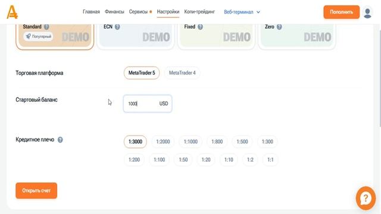Click the Популярный badge on Standard
Screen dimensions: 381x214
[38, 36]
